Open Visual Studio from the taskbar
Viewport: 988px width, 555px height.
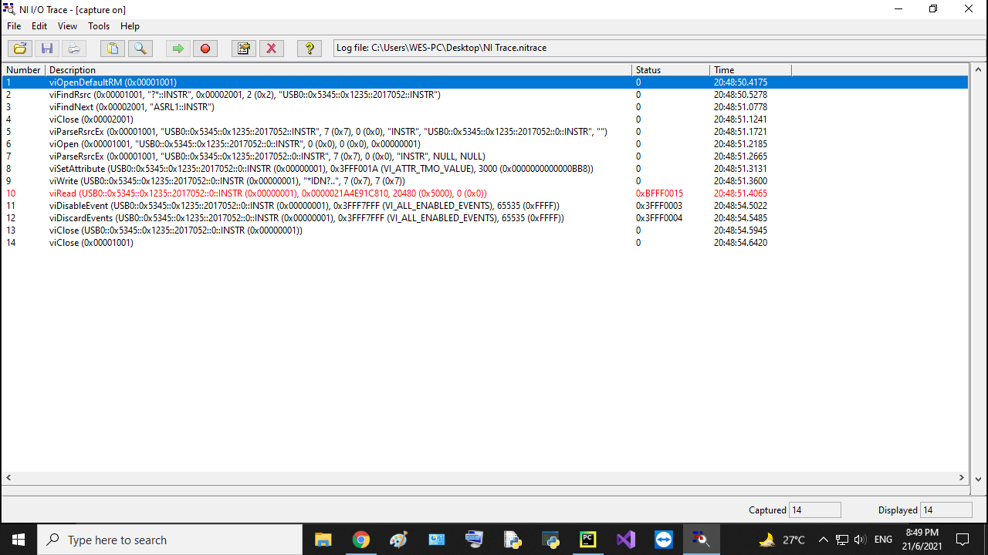point(626,540)
